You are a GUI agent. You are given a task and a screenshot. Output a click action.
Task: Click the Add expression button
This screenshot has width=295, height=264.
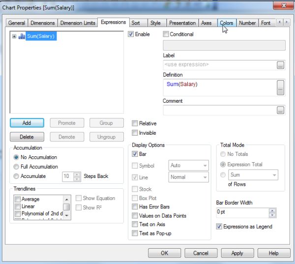[27, 123]
